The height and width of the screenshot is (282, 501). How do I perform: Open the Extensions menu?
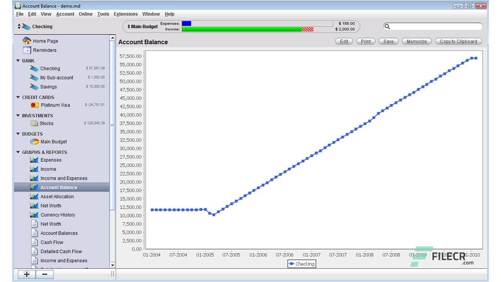click(x=126, y=14)
